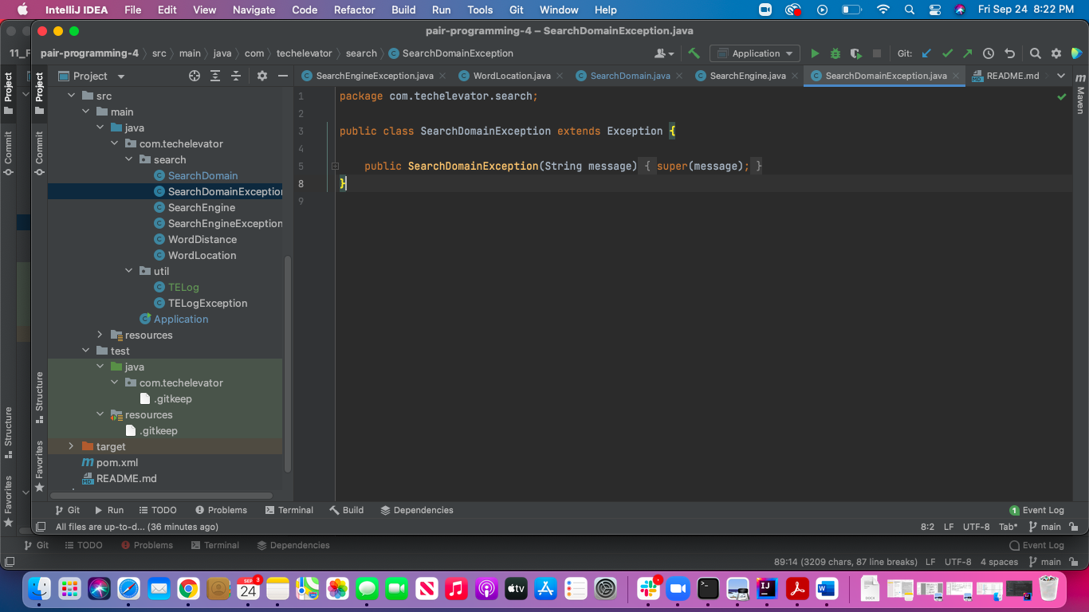Open Search Everywhere magnifier in IDE toolbar
Screen dimensions: 1089x612
1036,53
